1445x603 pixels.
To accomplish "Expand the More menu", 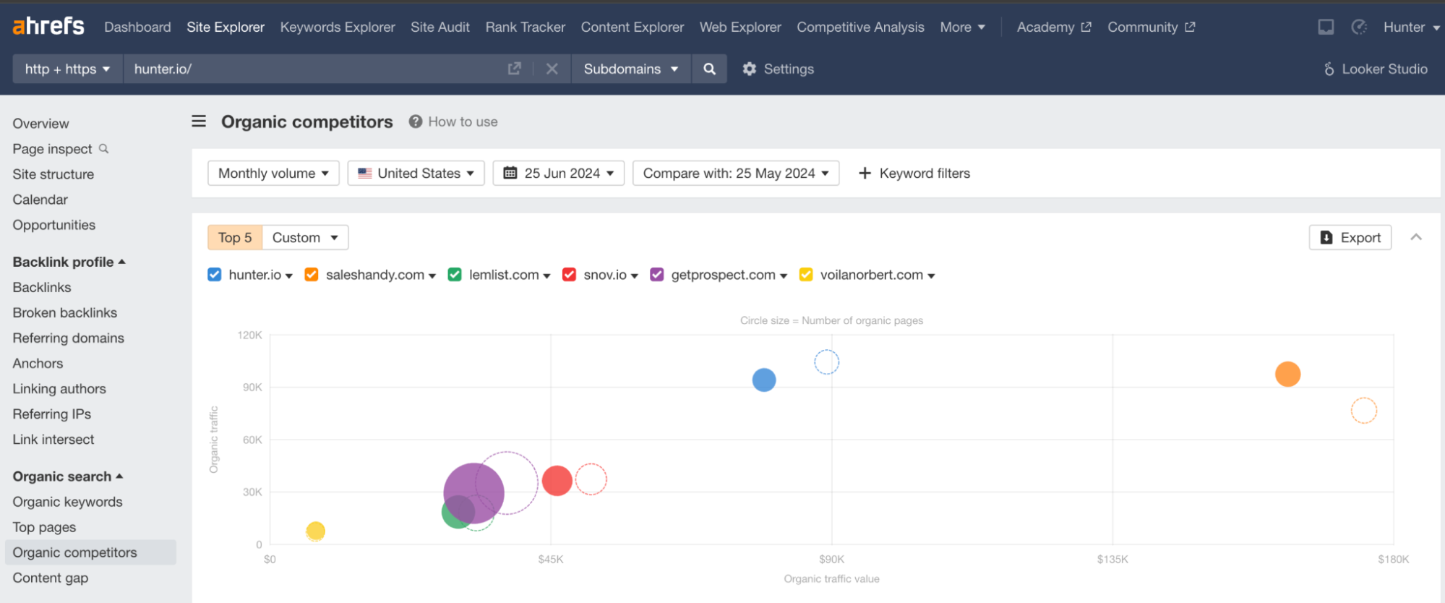I will pos(962,27).
